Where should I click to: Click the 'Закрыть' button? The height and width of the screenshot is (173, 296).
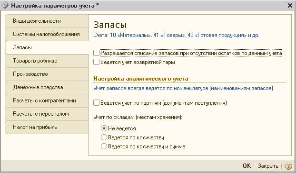pyautogui.click(x=268, y=166)
